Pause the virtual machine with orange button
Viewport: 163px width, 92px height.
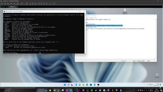22,3
